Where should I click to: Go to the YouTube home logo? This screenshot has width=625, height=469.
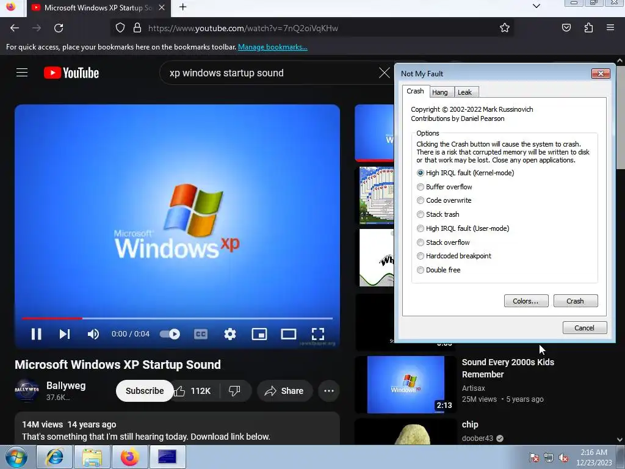[71, 73]
